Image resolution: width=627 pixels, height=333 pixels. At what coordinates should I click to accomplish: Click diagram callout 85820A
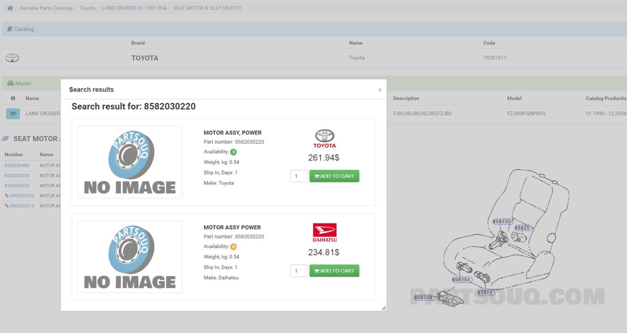pyautogui.click(x=461, y=280)
